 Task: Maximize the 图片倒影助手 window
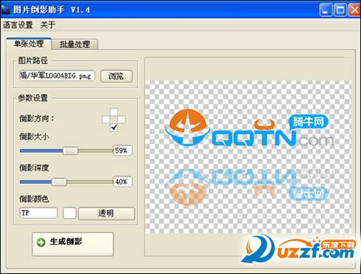coord(340,10)
